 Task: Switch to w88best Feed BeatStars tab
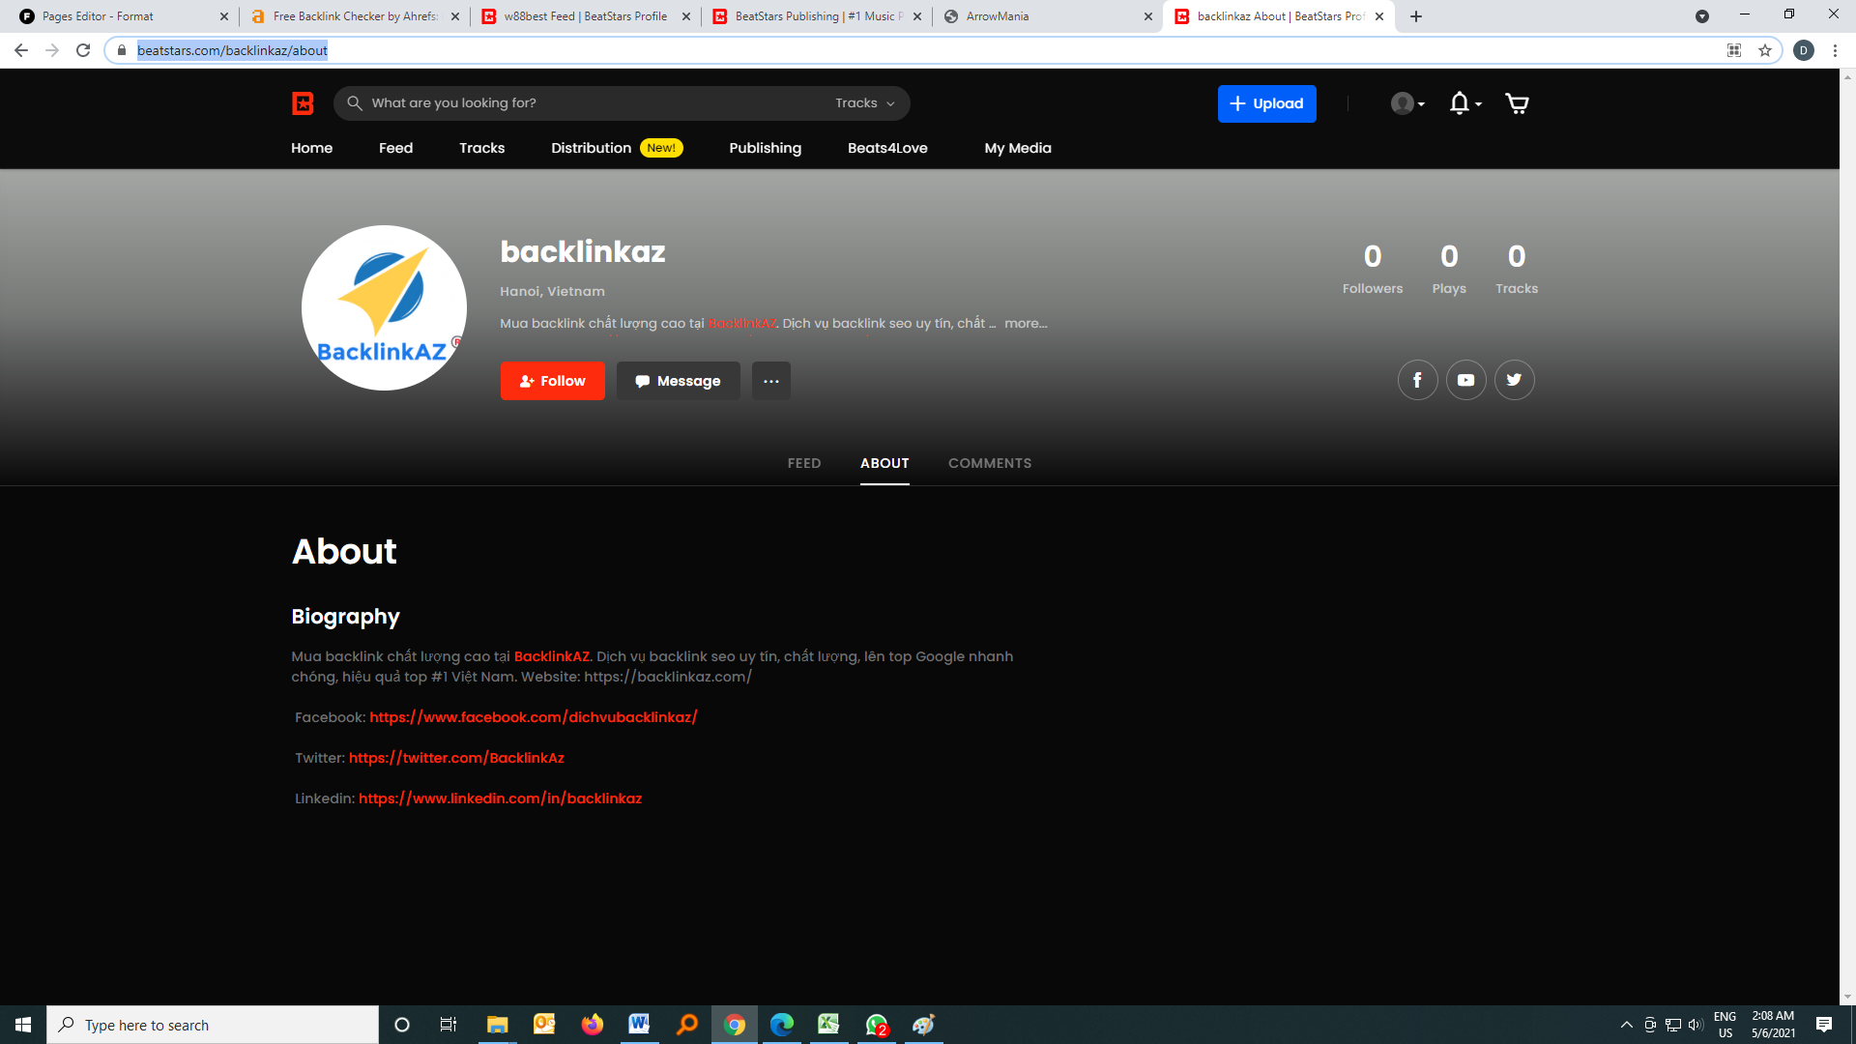[584, 16]
